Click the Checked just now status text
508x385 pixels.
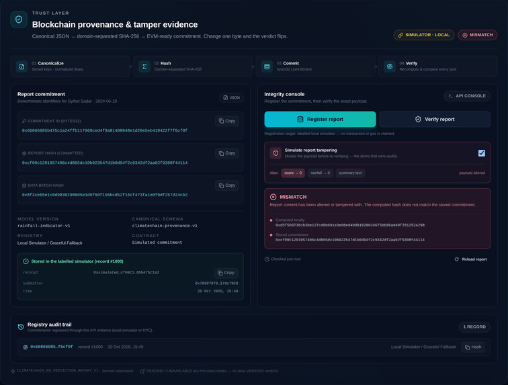[x=286, y=259]
